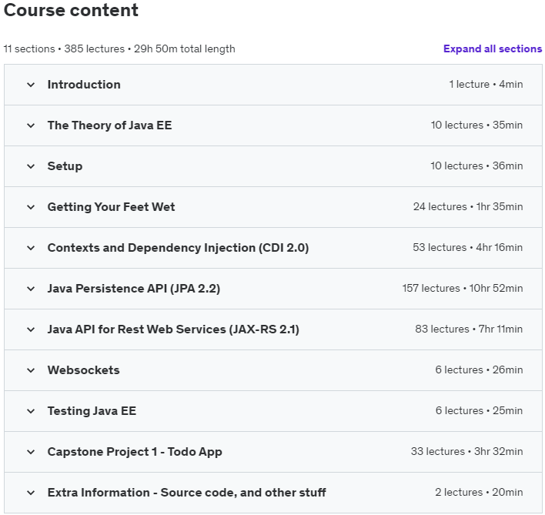Click '24 lectures • 1hr 35min' text
The image size is (545, 515).
pos(468,206)
